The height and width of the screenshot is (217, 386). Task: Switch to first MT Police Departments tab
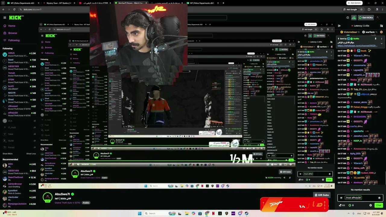click(x=22, y=3)
